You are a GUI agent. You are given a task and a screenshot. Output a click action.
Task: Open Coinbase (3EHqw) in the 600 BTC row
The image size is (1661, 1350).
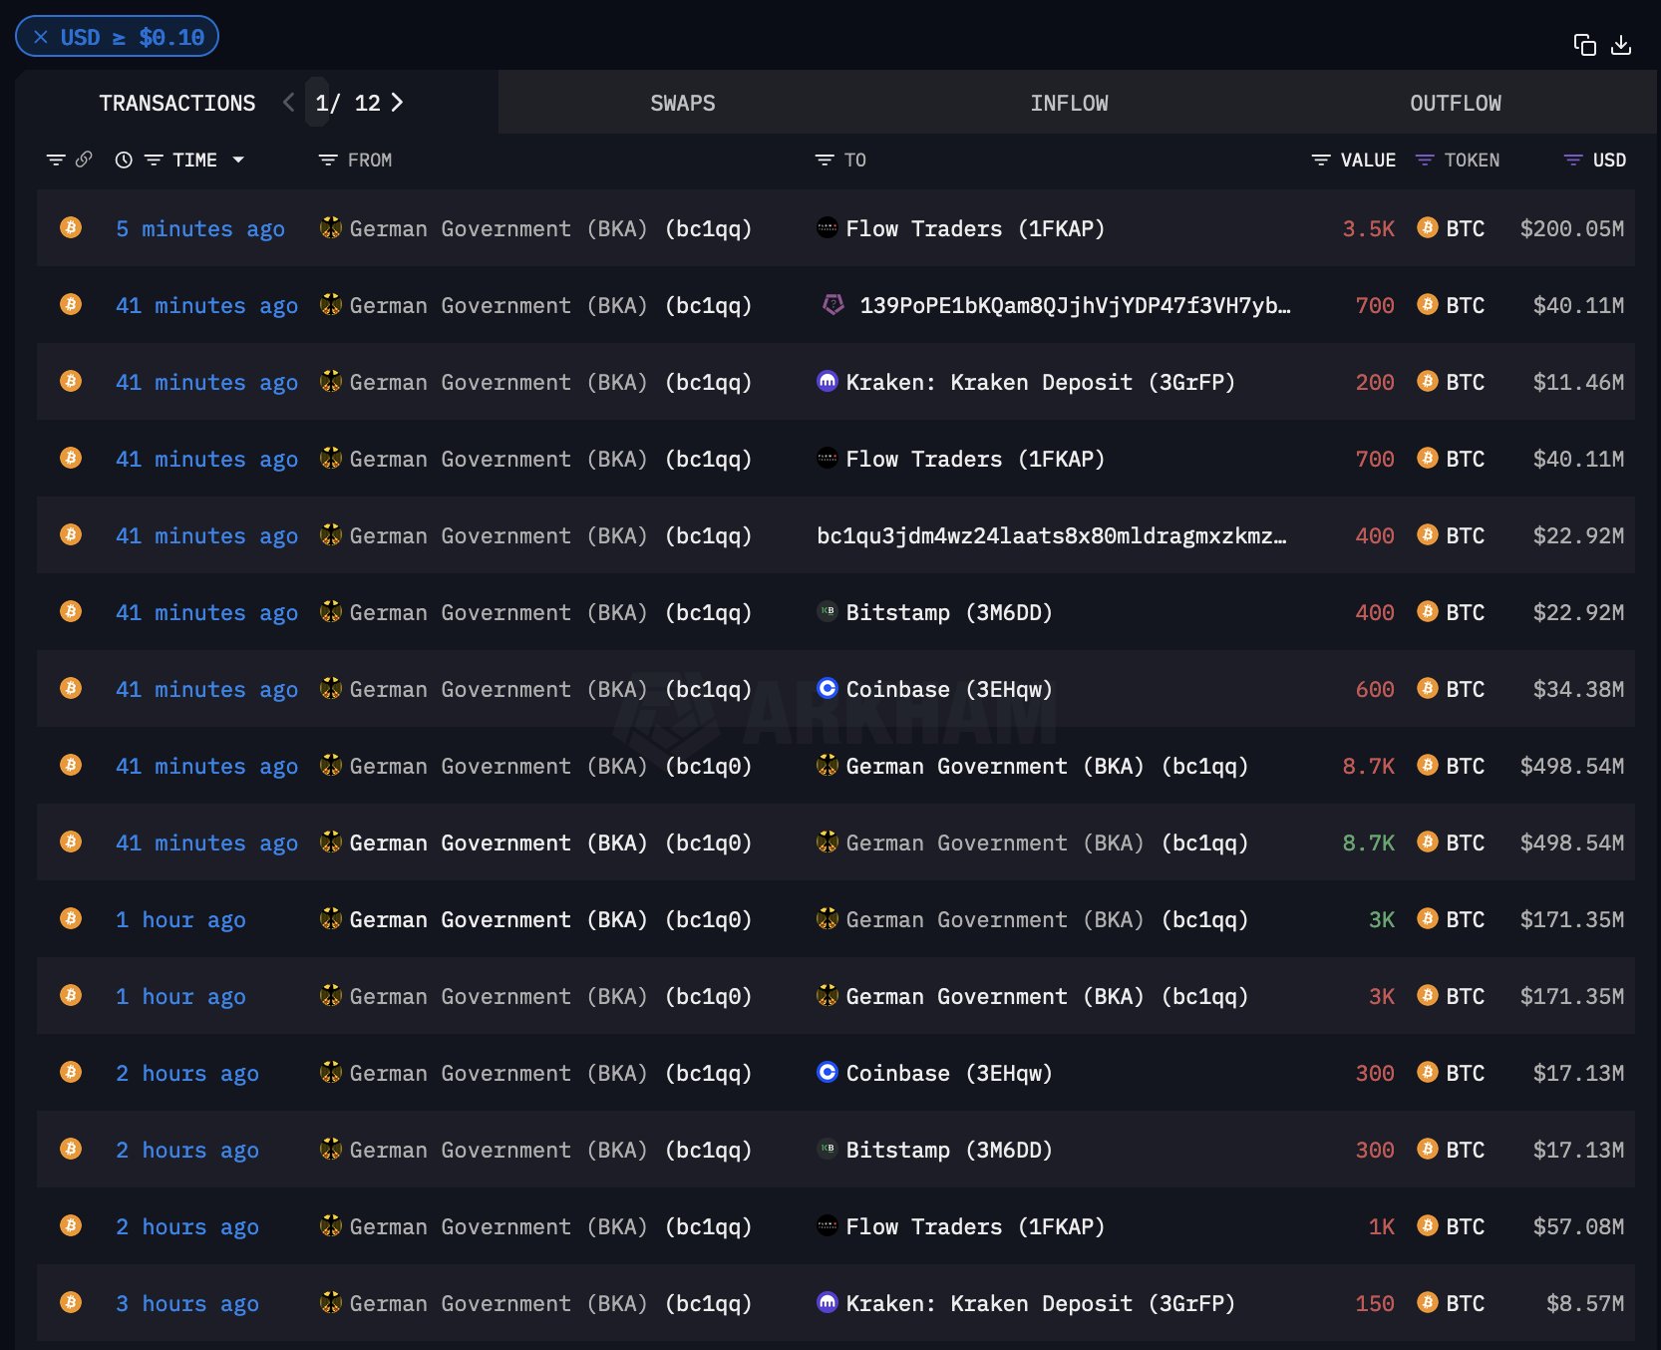(949, 689)
